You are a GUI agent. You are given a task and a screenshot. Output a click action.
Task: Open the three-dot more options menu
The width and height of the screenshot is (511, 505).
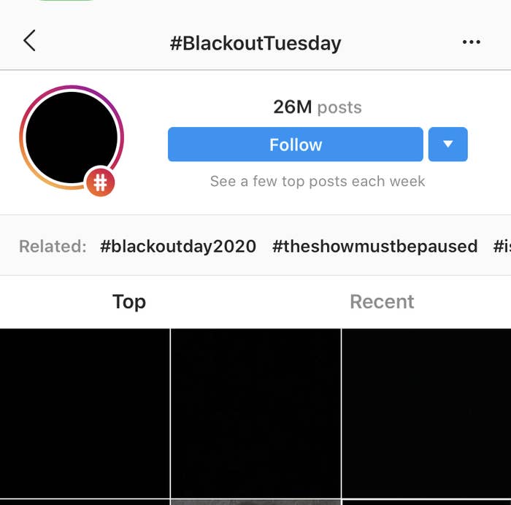[x=472, y=42]
